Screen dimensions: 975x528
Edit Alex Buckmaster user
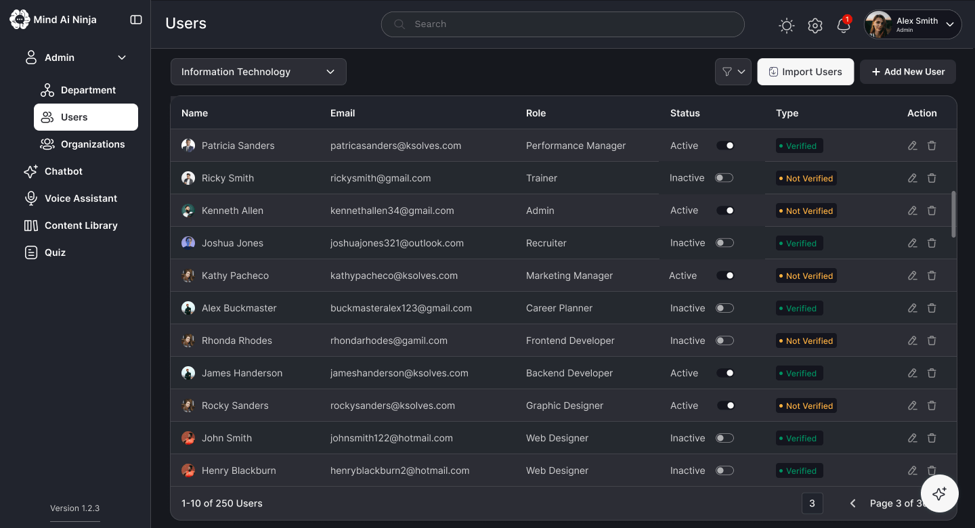pyautogui.click(x=913, y=308)
